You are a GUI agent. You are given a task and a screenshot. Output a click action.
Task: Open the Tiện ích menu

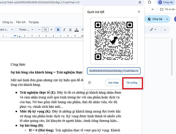click(x=21, y=22)
